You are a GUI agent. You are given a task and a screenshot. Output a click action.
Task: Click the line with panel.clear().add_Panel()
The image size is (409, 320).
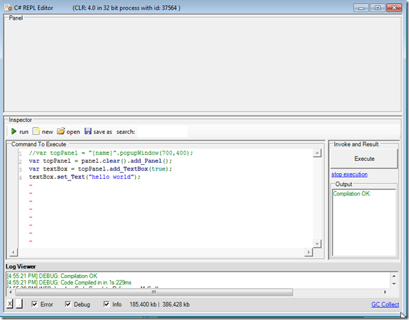pos(100,161)
